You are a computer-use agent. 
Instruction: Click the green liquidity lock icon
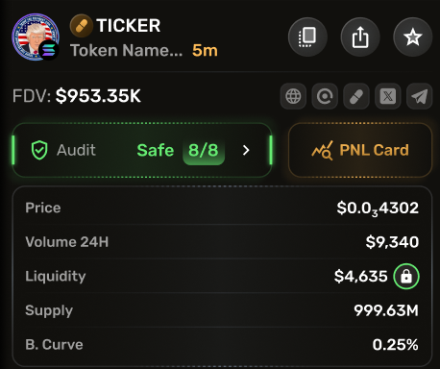coord(406,276)
